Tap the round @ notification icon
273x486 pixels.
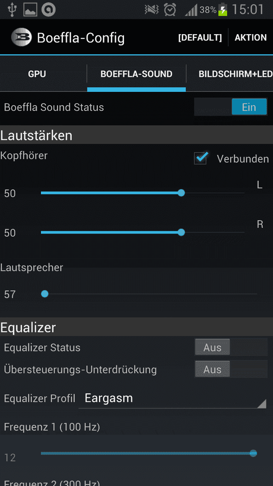coord(48,10)
